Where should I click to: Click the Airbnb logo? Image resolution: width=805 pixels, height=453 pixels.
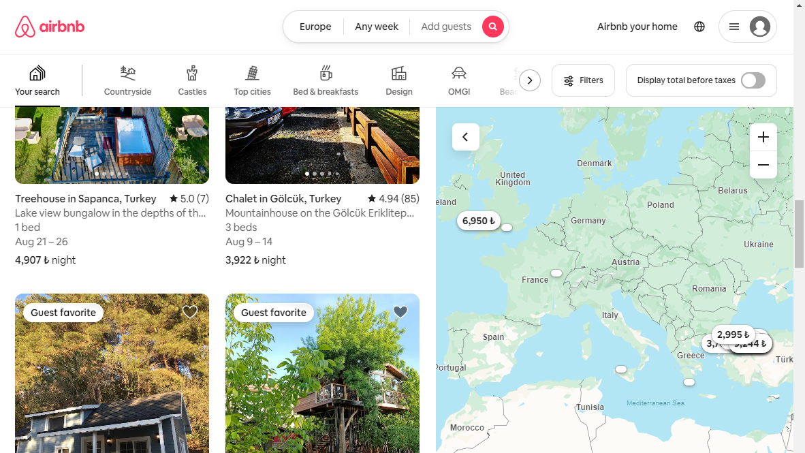(50, 27)
